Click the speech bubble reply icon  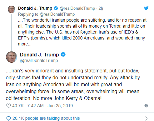[x=8, y=118]
